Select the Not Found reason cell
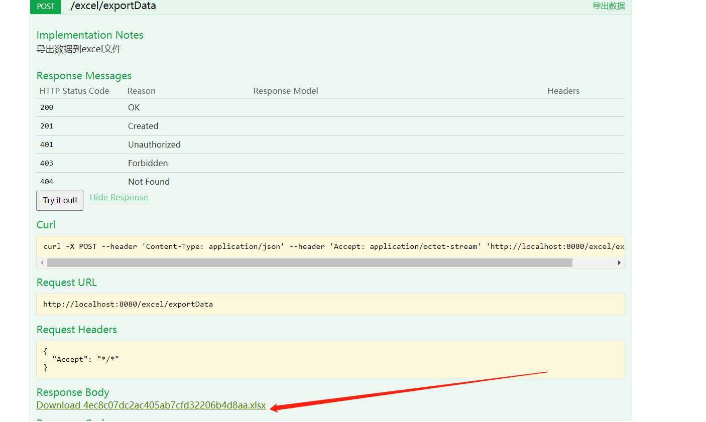Viewport: 706px width, 422px height. point(149,182)
